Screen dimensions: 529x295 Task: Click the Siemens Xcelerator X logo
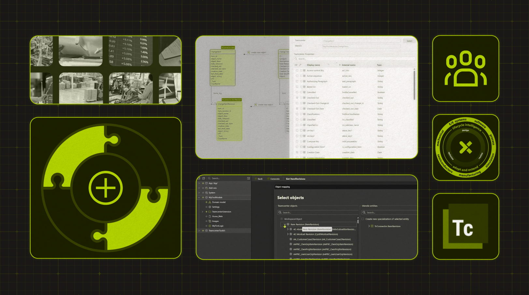[x=465, y=147]
